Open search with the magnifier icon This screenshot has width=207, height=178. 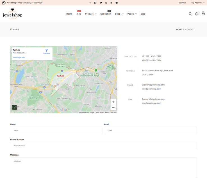coord(190,14)
